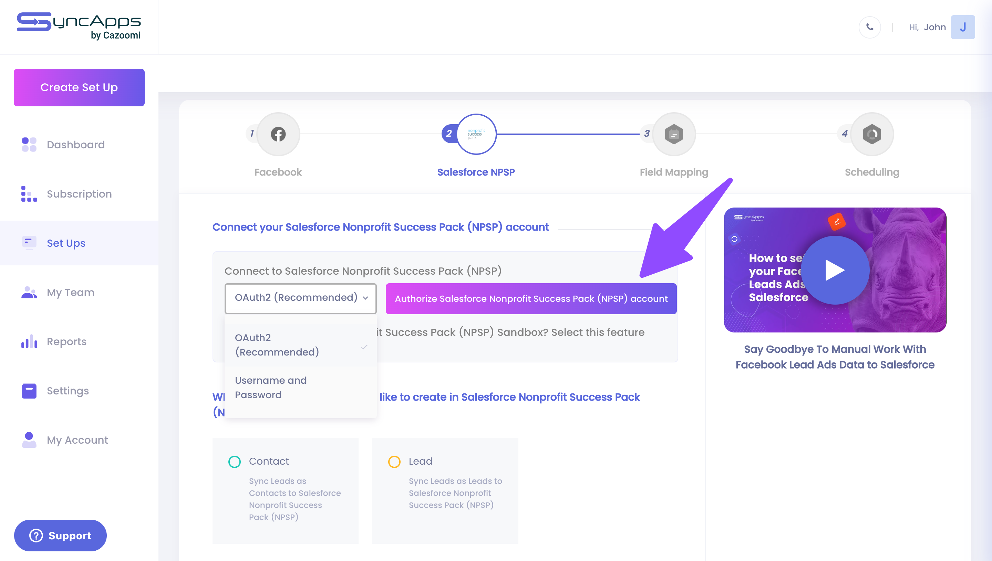Image resolution: width=992 pixels, height=561 pixels.
Task: Click the Reports bar chart icon
Action: click(x=29, y=341)
